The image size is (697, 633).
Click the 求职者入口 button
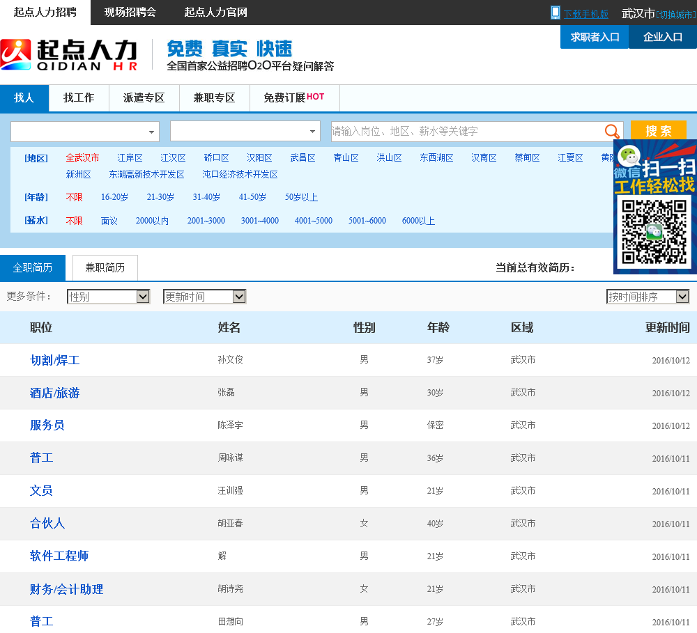tap(595, 37)
